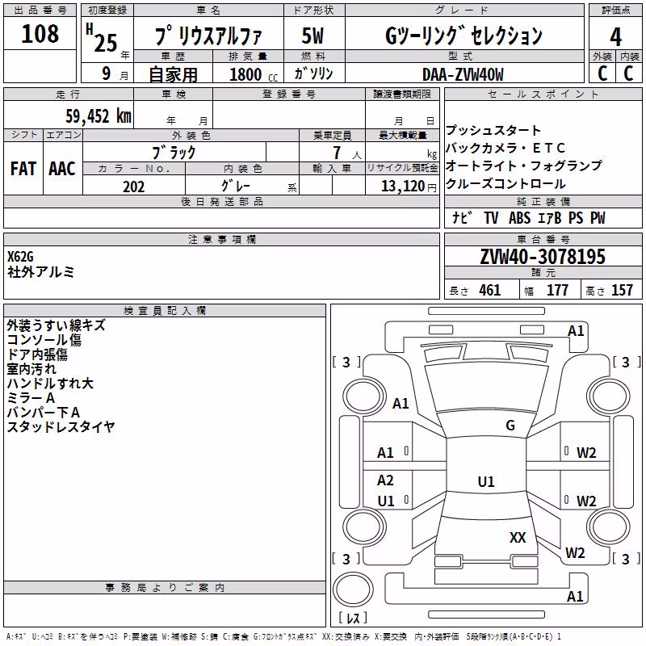Click inspector note ハンドルすれ大

pyautogui.click(x=50, y=384)
